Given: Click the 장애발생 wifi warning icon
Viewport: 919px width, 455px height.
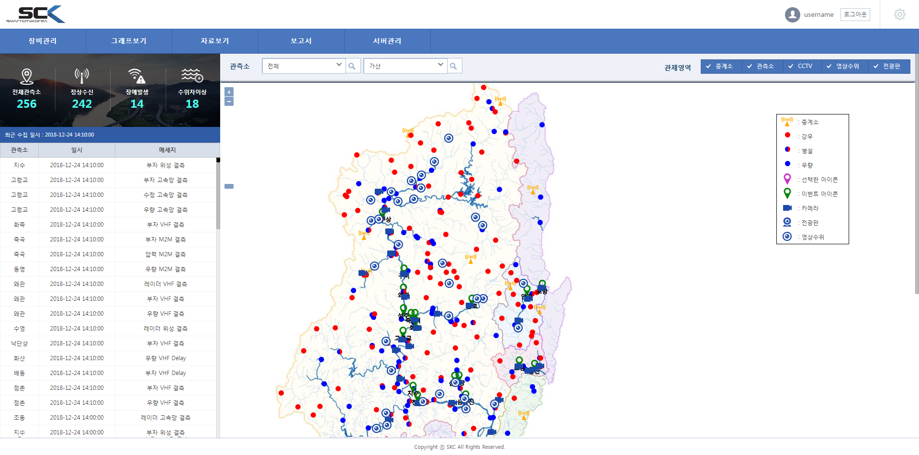Looking at the screenshot, I should [136, 76].
